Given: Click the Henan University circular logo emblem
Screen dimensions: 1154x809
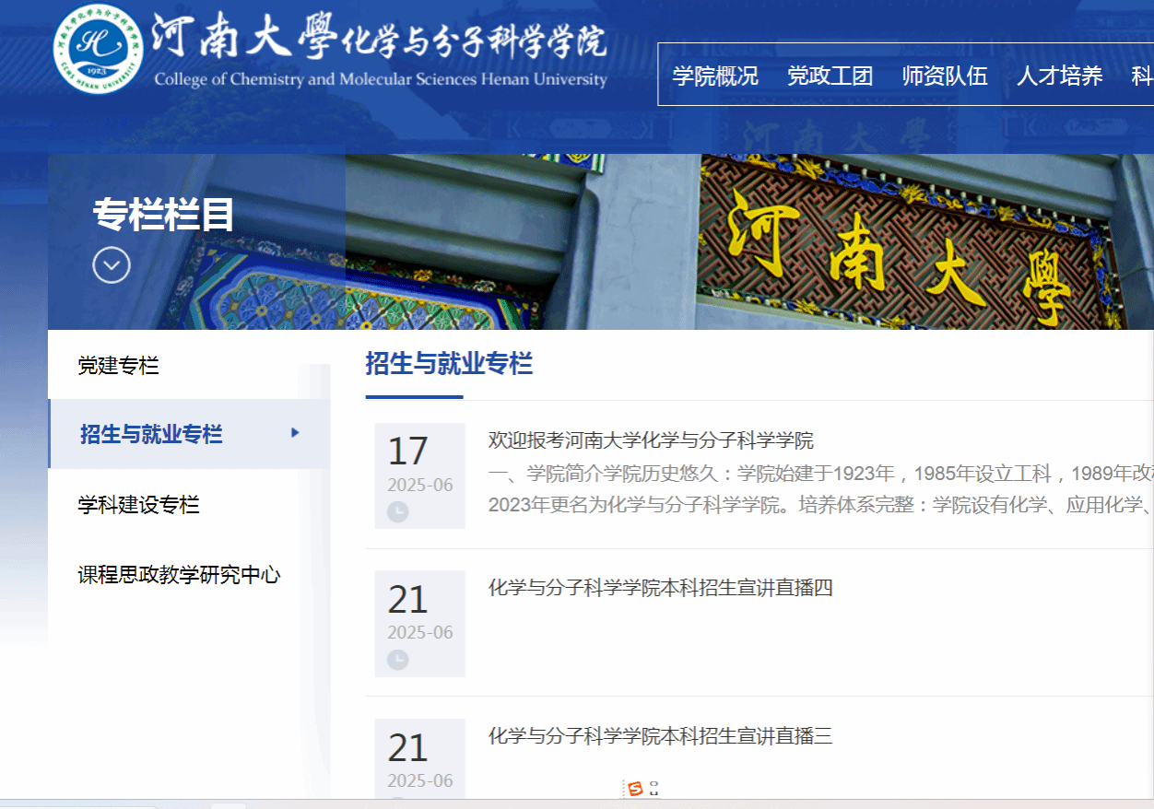Looking at the screenshot, I should point(98,50).
